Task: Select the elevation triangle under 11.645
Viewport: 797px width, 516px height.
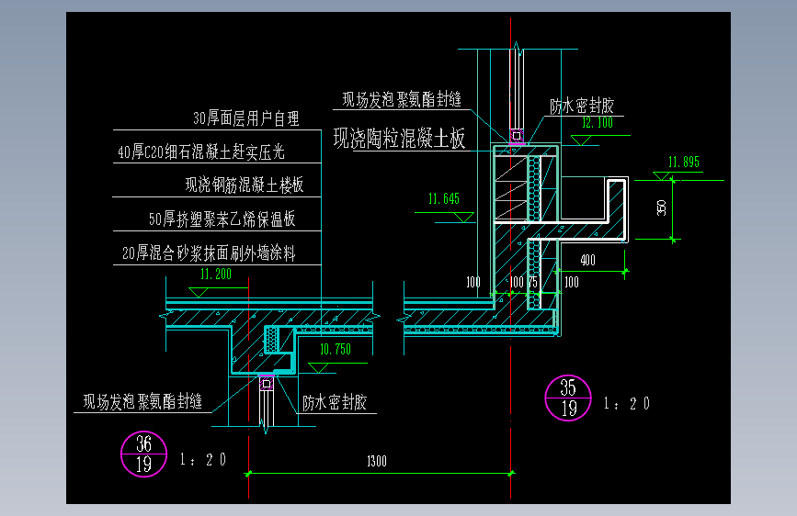Action: tap(463, 218)
